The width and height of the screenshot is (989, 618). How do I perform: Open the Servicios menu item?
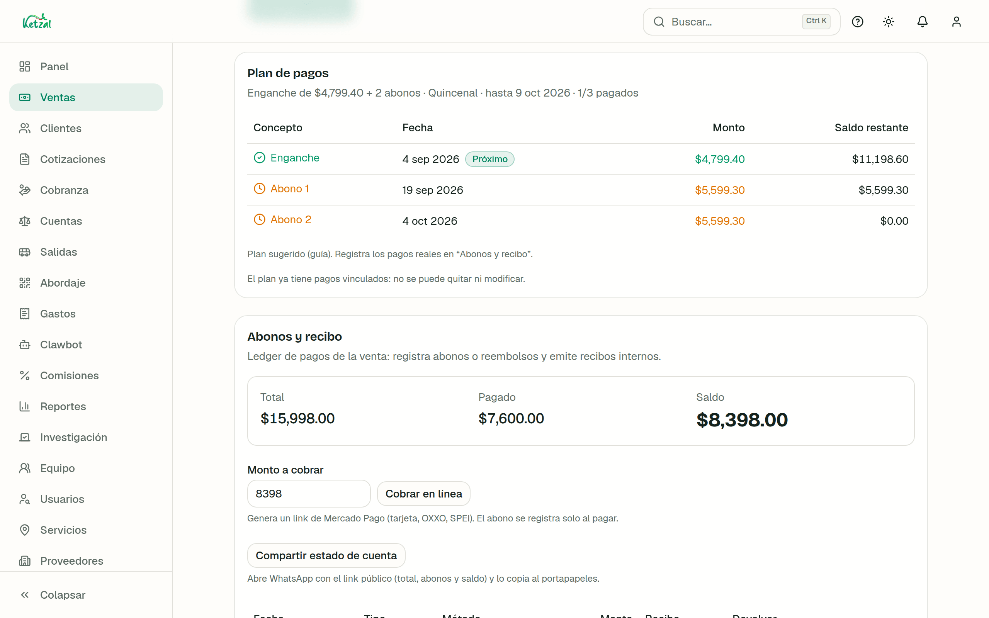click(86, 530)
